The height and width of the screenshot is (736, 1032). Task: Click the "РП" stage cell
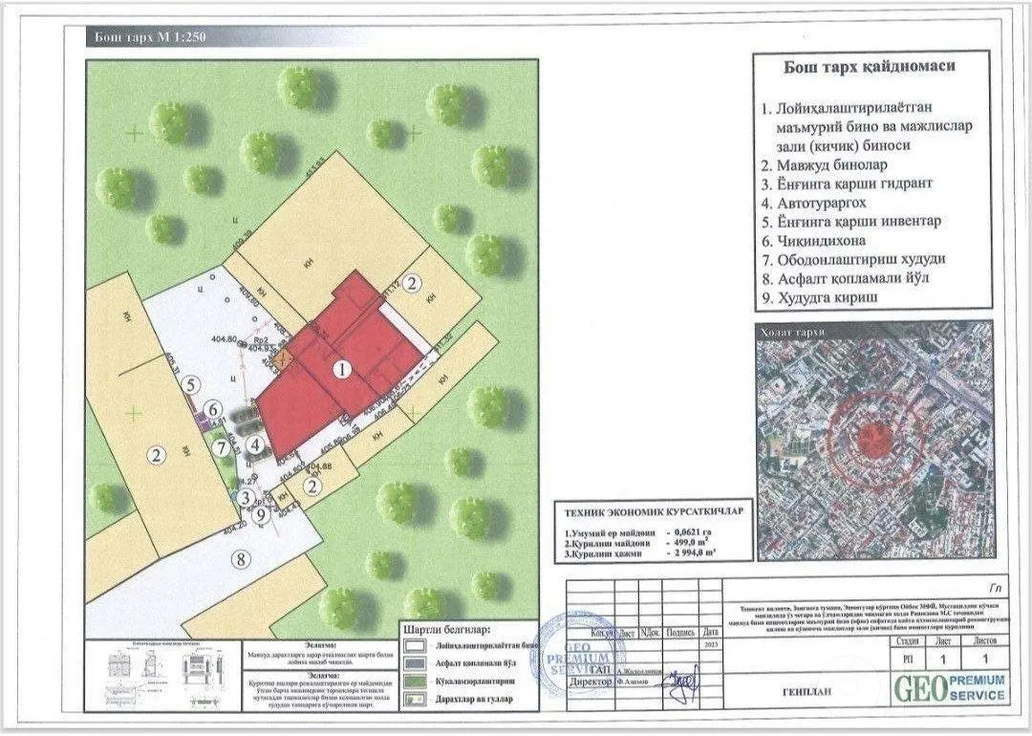907,659
